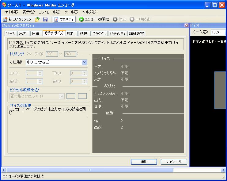Go to the セキュリティ tab

[x=118, y=34]
